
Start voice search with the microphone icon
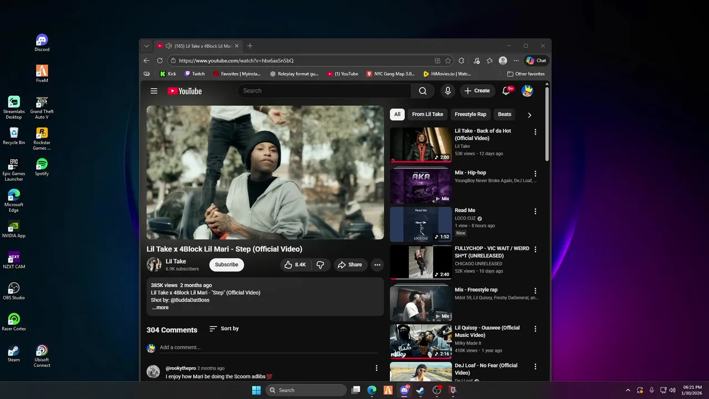coord(448,91)
